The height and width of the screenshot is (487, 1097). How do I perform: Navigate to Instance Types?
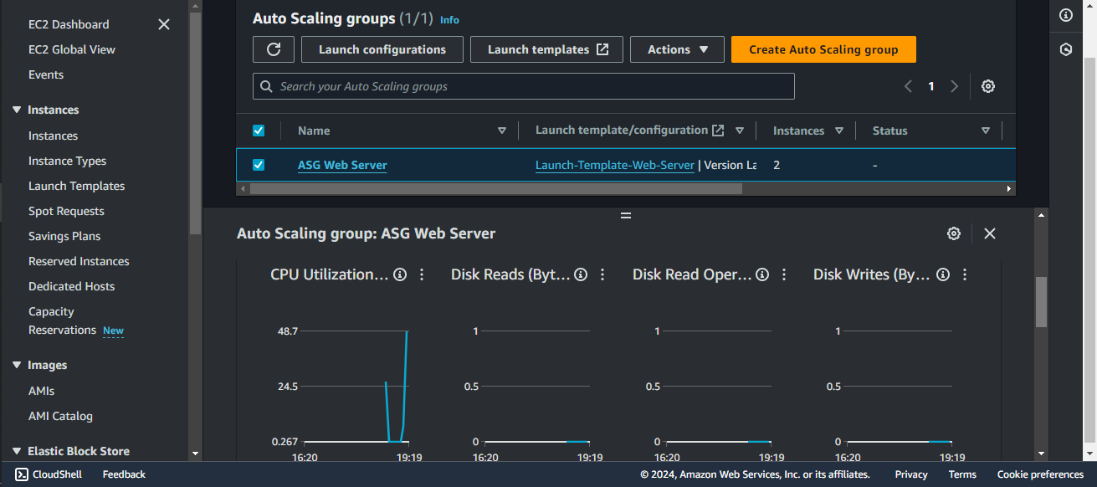point(67,161)
